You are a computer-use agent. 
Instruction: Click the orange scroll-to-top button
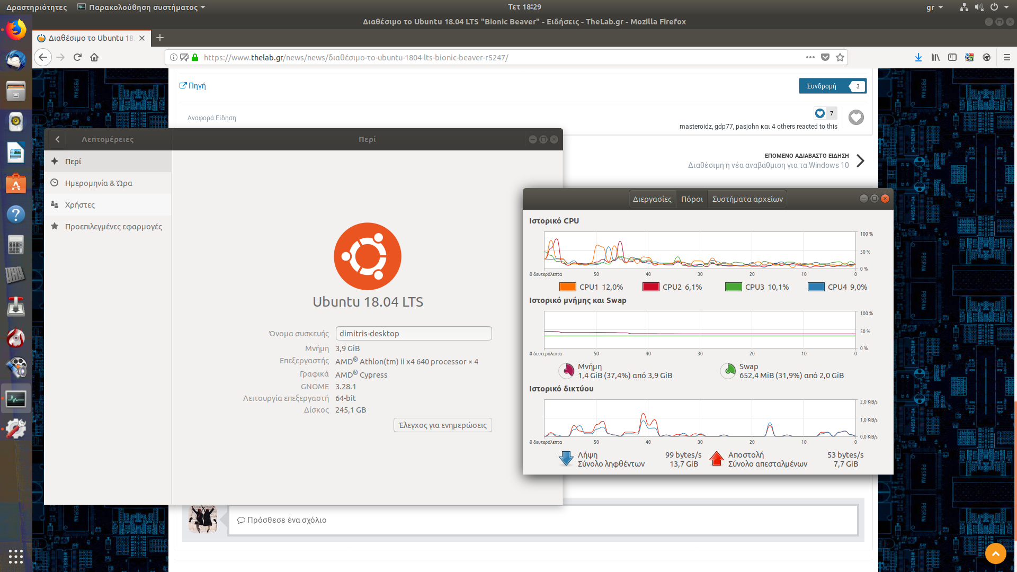coord(995,553)
